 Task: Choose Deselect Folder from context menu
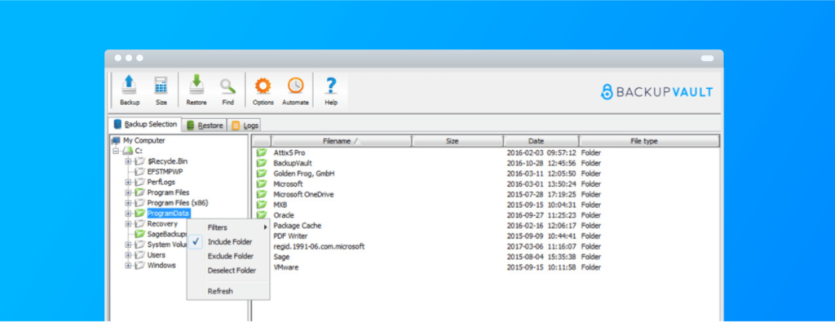click(x=228, y=271)
